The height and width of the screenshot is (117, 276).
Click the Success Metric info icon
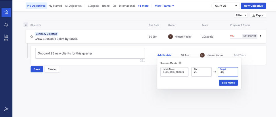[180, 63]
